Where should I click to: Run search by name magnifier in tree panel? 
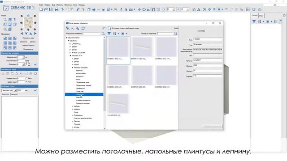pyautogui.click(x=103, y=34)
